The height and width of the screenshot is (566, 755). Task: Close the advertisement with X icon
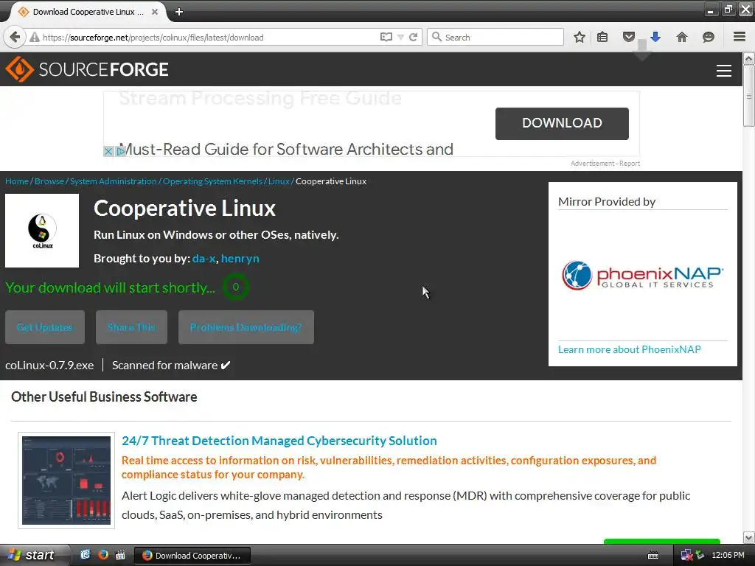pos(108,151)
